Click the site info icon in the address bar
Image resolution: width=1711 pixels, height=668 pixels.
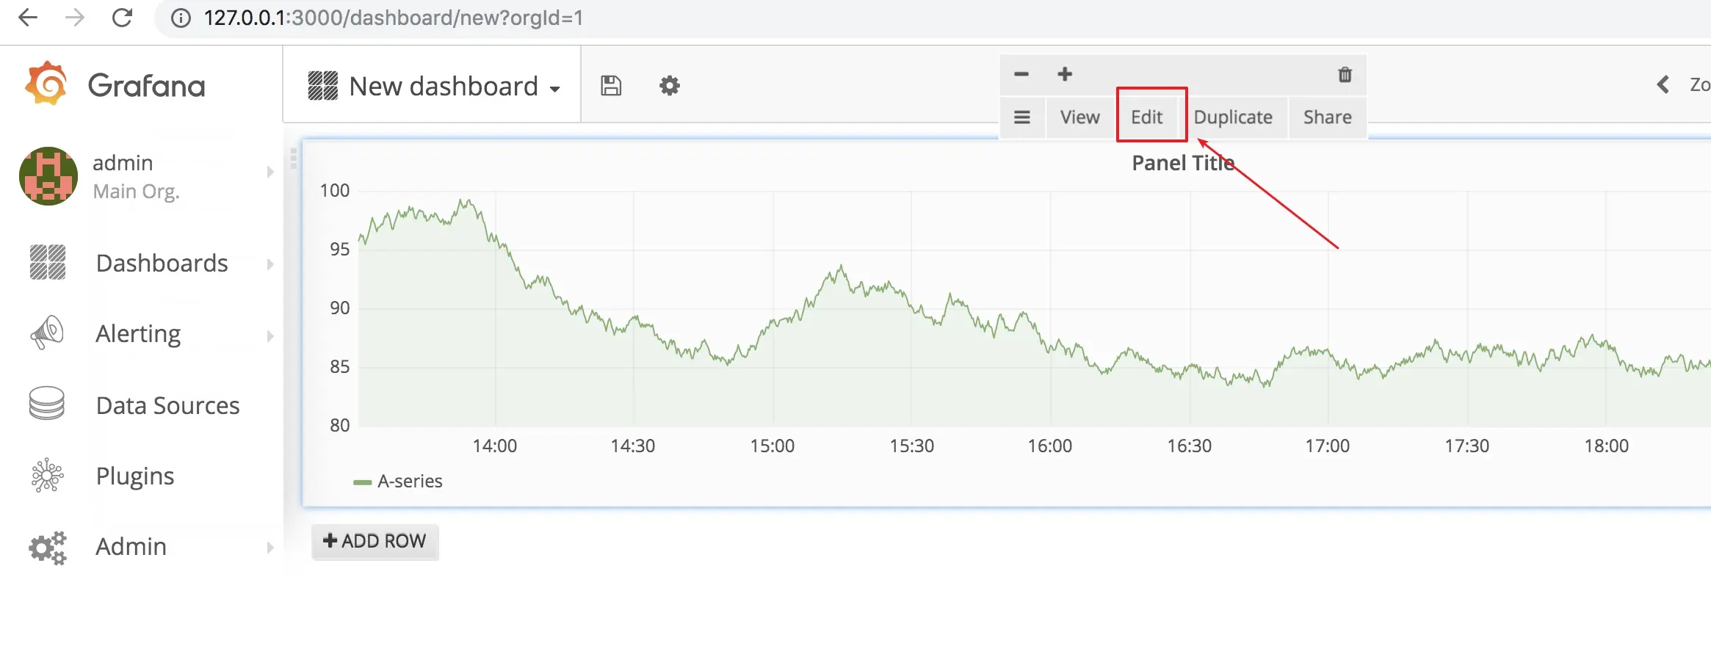(x=181, y=18)
